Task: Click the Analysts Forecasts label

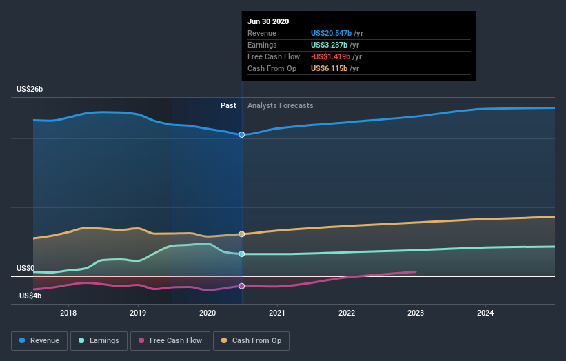Action: pos(281,105)
